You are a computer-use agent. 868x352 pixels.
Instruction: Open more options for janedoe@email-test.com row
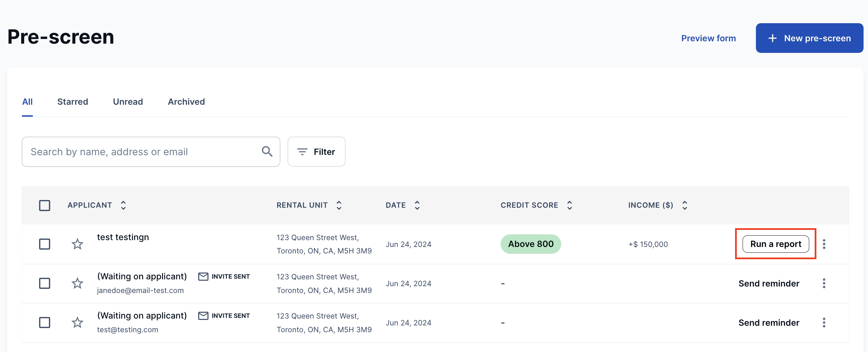tap(824, 283)
